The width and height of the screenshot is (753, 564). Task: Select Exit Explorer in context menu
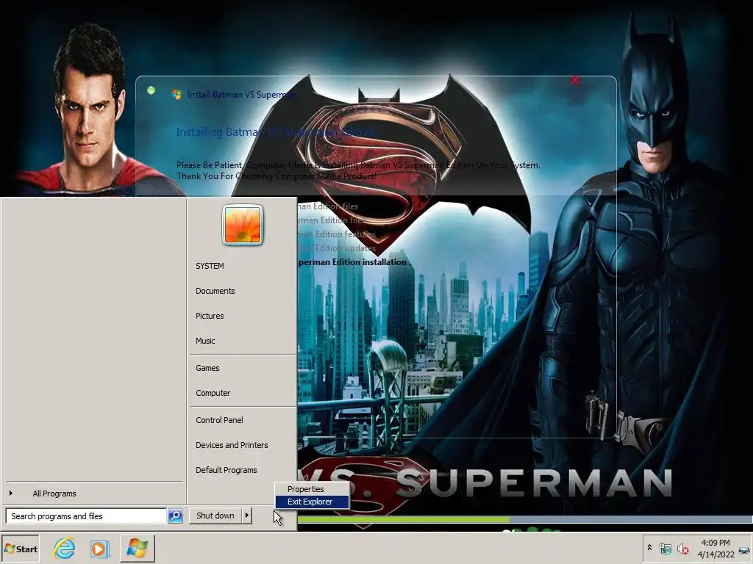[312, 502]
